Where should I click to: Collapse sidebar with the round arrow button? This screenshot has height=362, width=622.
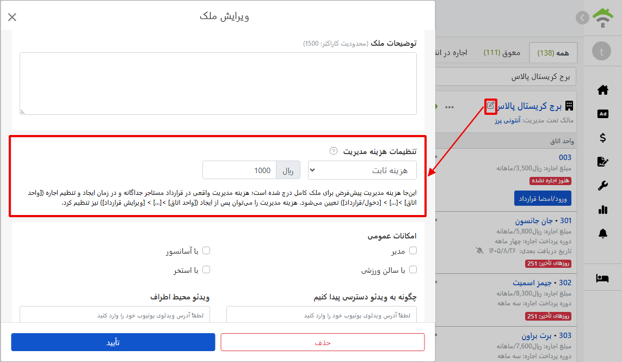[582, 17]
